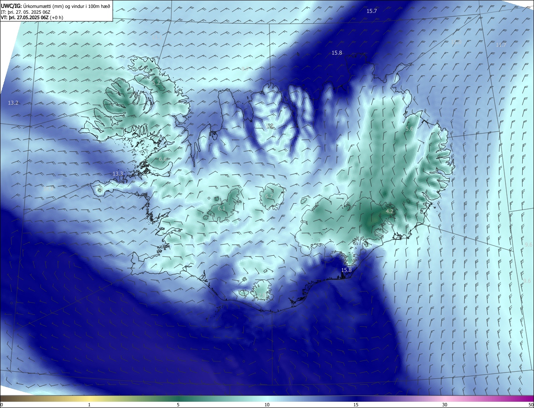Click the 13.3 value label
The width and height of the screenshot is (534, 408).
click(118, 174)
